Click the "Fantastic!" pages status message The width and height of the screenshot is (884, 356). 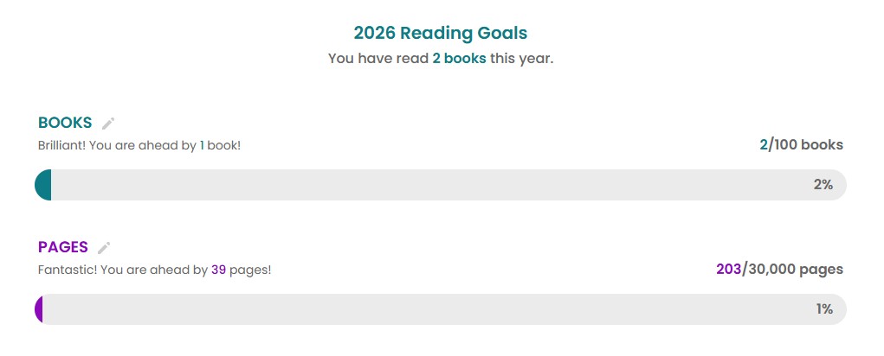click(68, 270)
